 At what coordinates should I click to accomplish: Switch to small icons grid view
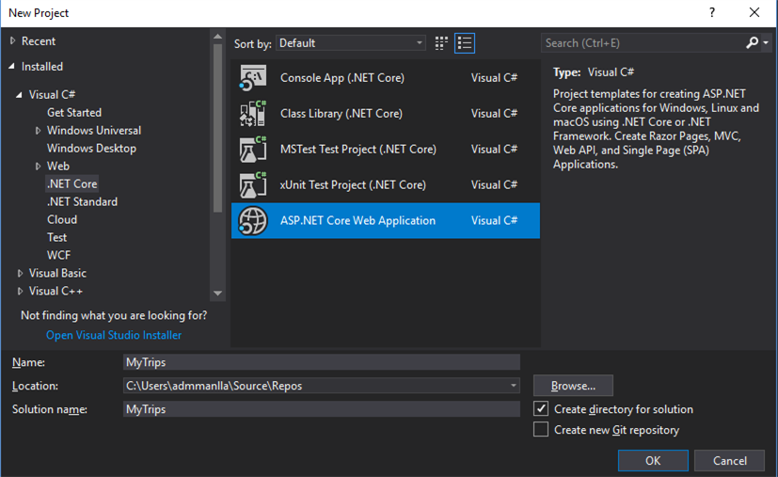(441, 43)
